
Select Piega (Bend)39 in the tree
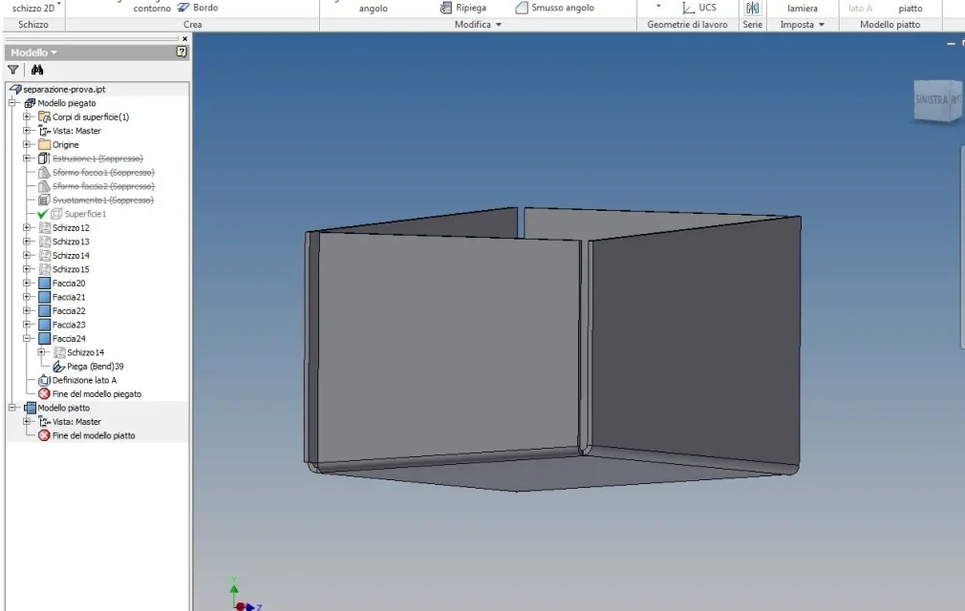point(89,367)
